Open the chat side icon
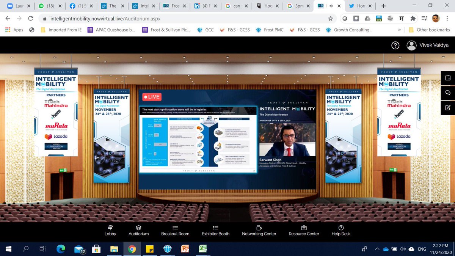This screenshot has width=455, height=256. click(448, 93)
